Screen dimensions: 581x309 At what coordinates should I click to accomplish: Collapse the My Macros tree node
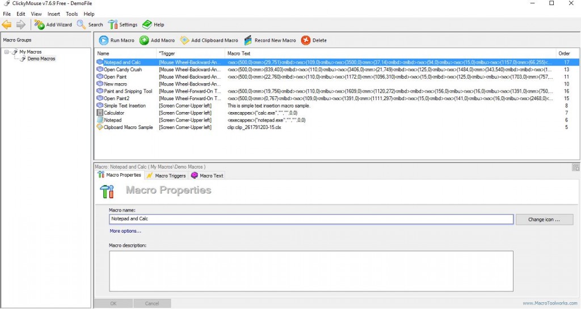click(x=6, y=52)
